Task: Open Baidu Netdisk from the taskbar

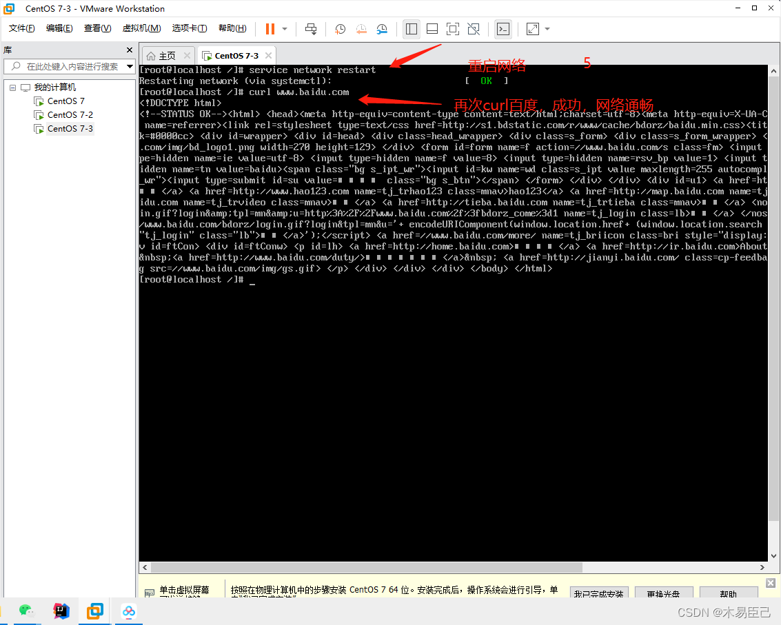Action: (x=129, y=611)
